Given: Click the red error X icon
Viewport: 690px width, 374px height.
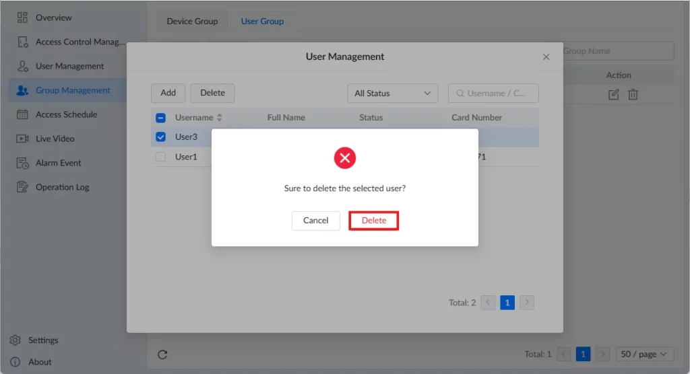Looking at the screenshot, I should click(345, 158).
